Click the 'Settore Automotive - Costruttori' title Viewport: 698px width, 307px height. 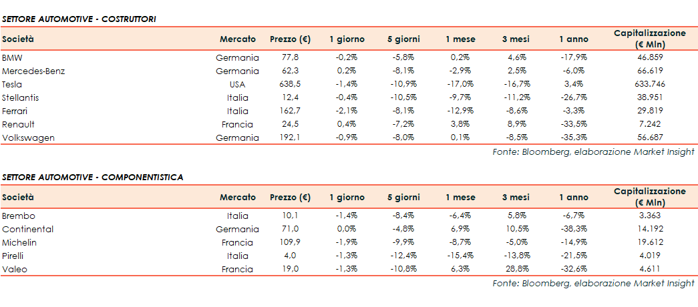pos(79,19)
